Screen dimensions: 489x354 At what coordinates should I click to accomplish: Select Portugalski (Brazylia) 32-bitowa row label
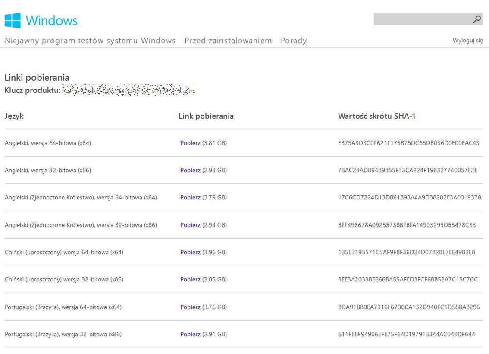click(x=63, y=334)
